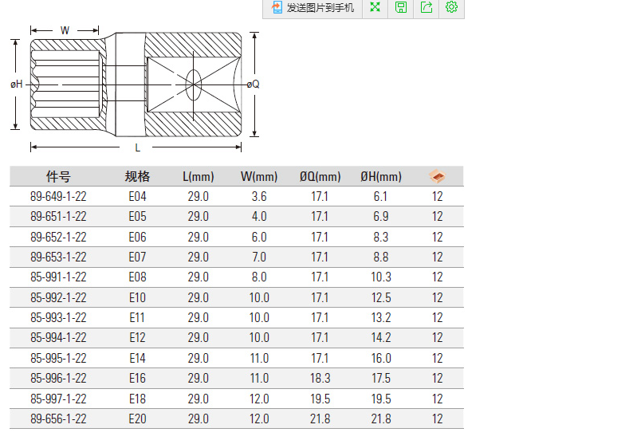Click the E11 spec cell

pos(137,318)
